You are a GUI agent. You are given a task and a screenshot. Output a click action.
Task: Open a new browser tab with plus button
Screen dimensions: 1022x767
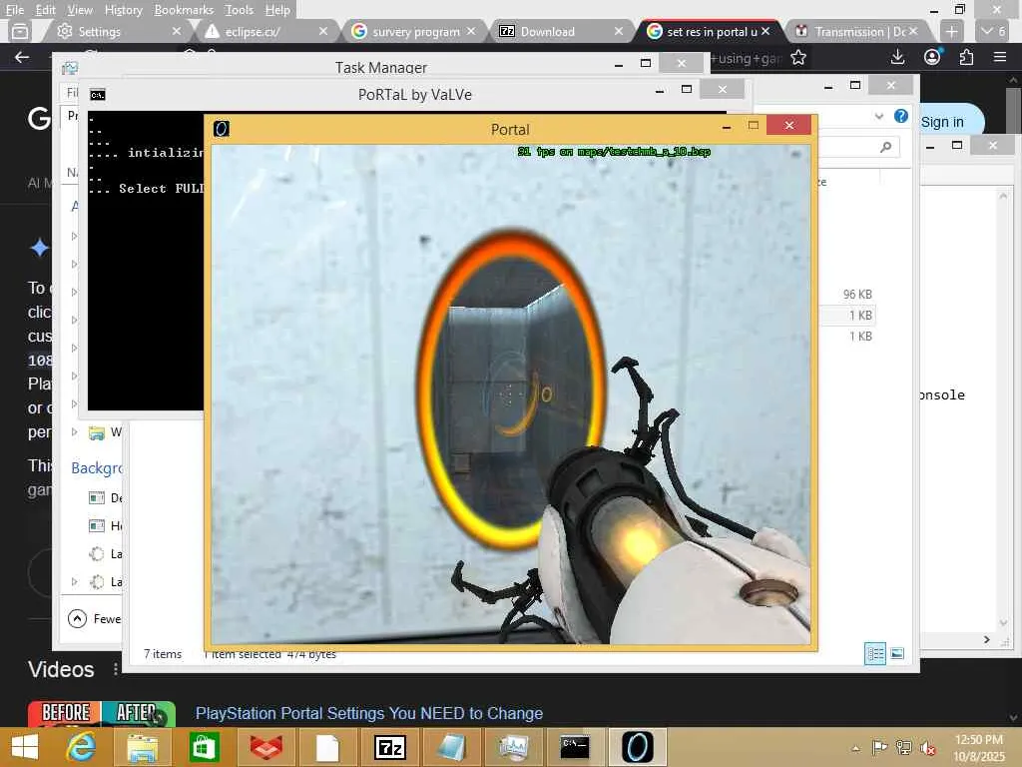(x=951, y=31)
